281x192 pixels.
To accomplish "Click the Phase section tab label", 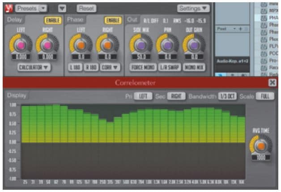I will point(75,20).
